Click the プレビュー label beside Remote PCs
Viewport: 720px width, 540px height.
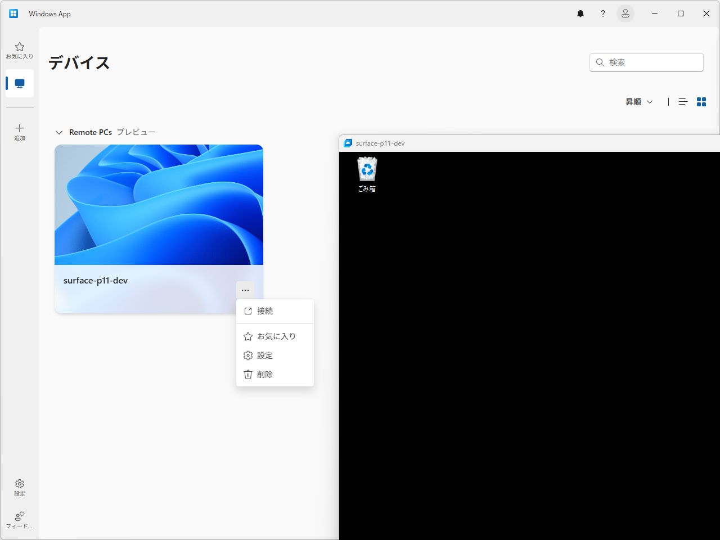(136, 132)
